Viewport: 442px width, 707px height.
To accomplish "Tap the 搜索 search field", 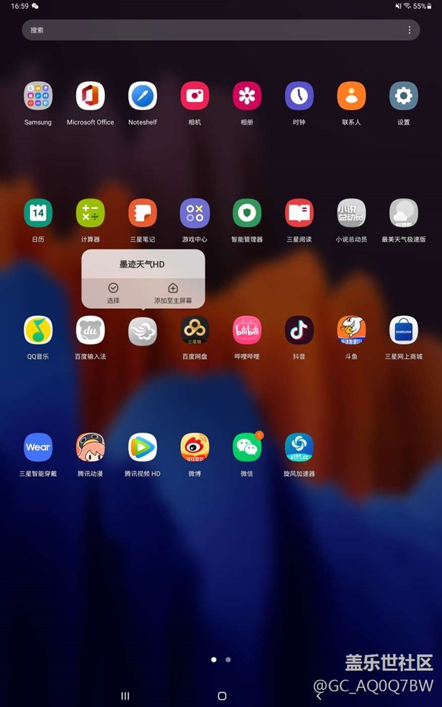I will tap(204, 30).
